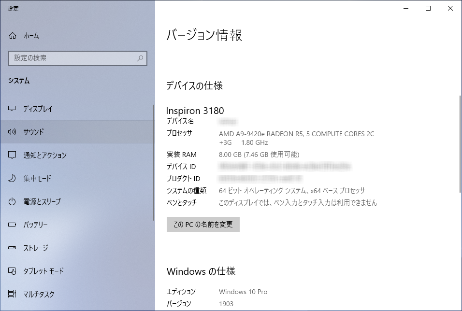
Task: Select タブレット モード in the sidebar
Action: [x=77, y=271]
